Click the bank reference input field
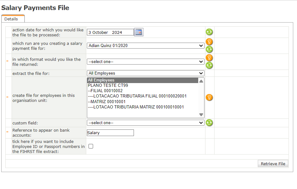 110,133
